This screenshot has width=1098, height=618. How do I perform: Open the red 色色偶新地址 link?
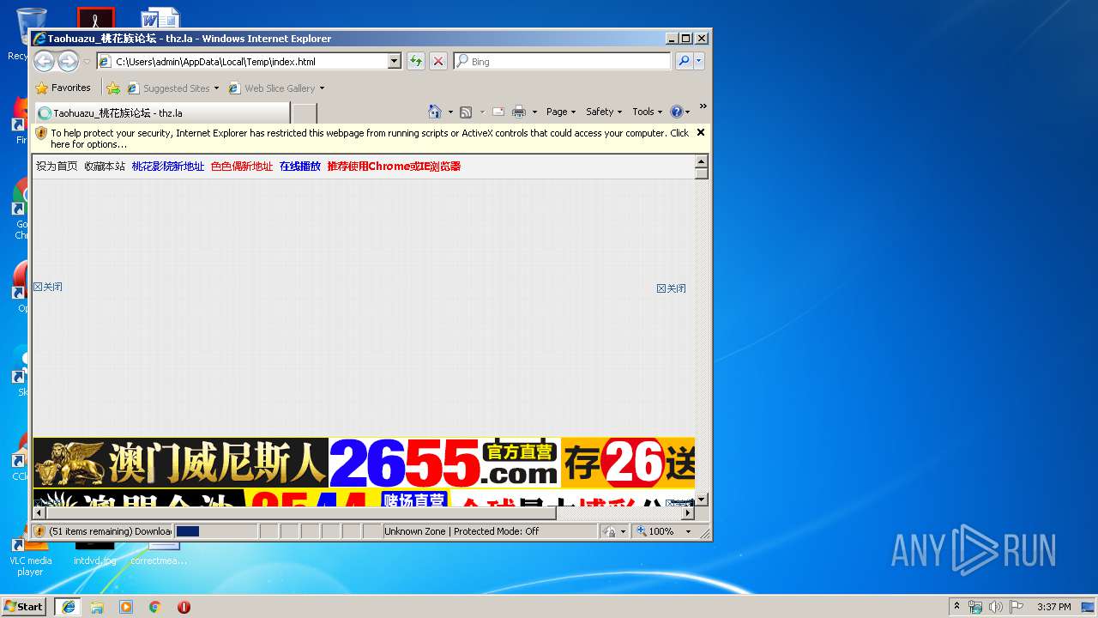click(x=242, y=167)
